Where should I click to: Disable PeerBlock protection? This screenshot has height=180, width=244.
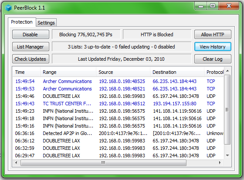(x=30, y=35)
